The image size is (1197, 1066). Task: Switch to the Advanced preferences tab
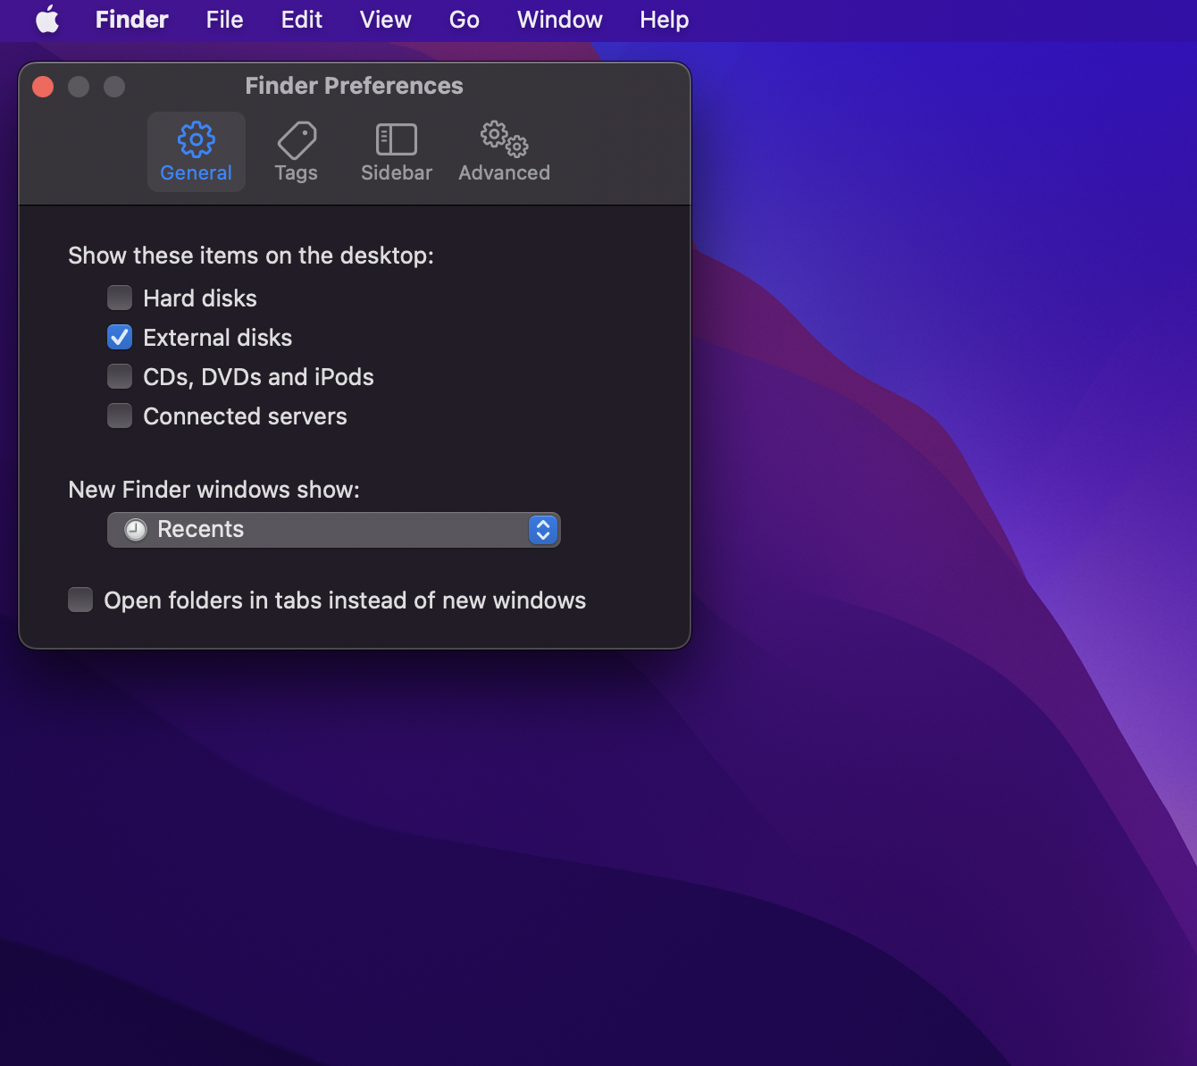point(504,152)
